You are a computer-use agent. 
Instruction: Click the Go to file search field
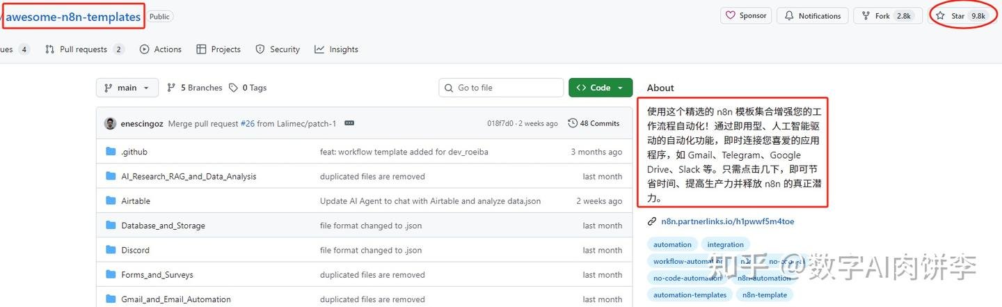[x=501, y=88]
